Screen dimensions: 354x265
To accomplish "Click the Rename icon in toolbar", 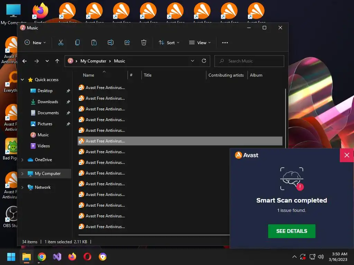I will point(111,42).
